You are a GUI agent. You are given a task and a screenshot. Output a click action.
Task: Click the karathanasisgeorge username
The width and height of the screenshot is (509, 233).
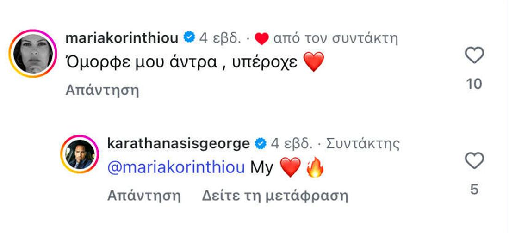(178, 143)
